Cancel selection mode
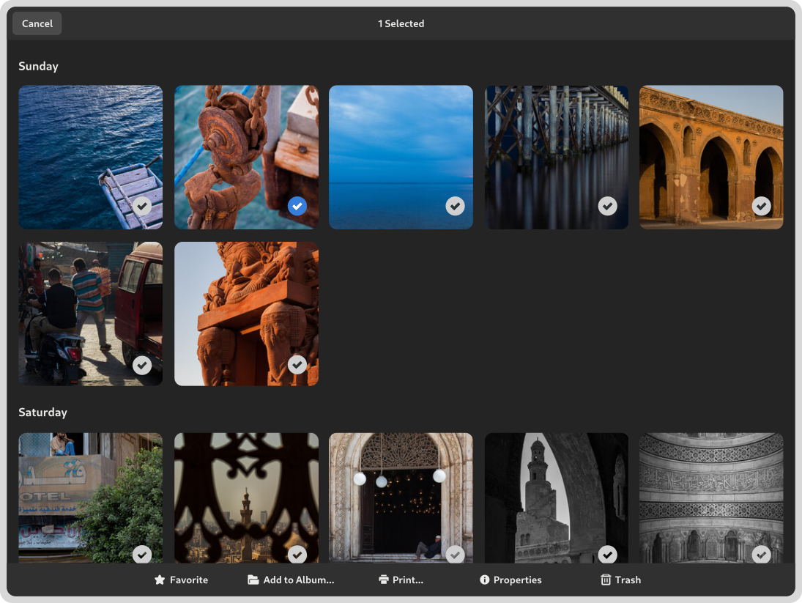802x603 pixels. point(37,23)
